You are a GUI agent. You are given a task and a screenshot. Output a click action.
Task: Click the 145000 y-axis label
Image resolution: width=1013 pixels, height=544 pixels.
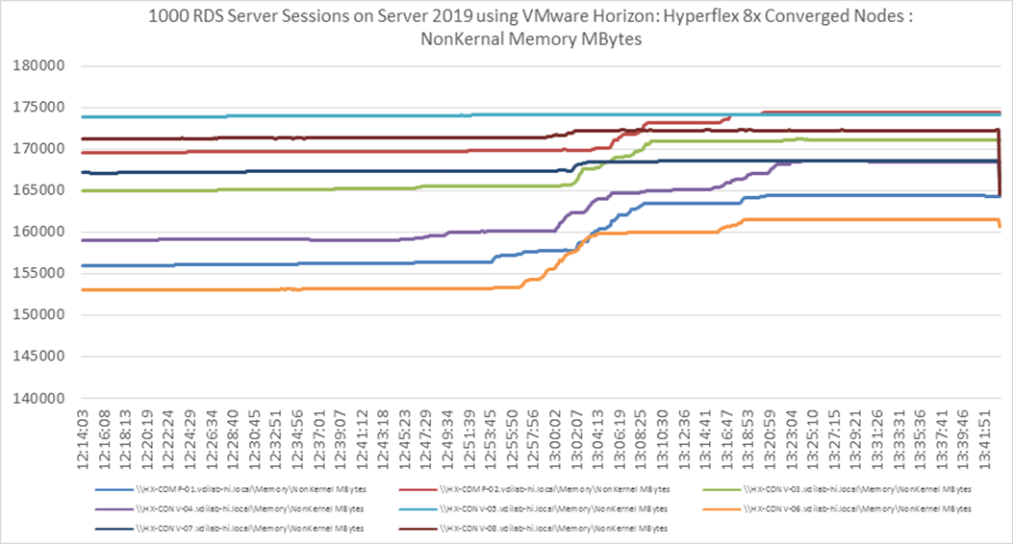click(38, 357)
